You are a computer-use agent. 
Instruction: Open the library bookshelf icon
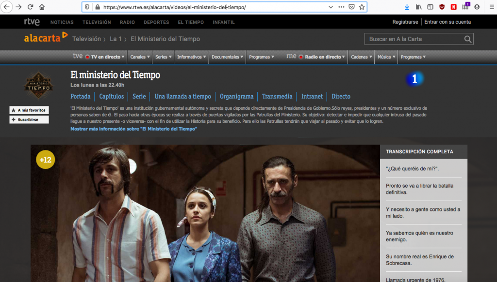pyautogui.click(x=419, y=7)
